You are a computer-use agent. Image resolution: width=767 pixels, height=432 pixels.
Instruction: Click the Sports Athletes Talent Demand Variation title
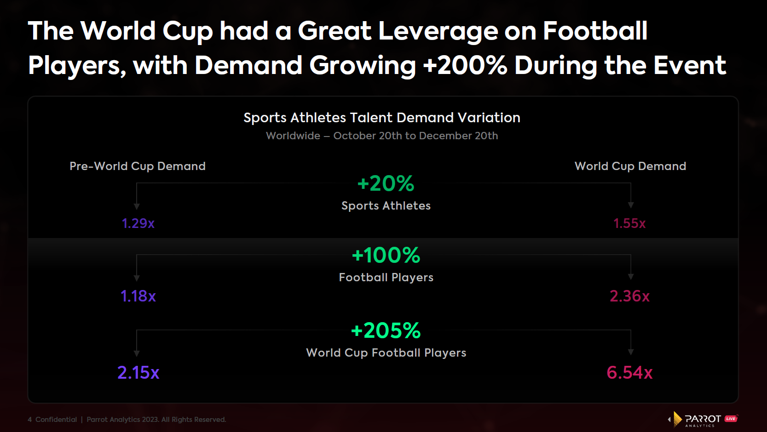pos(382,118)
